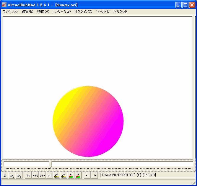Set the selection start mark
The height and width of the screenshot is (186, 197).
87,175
